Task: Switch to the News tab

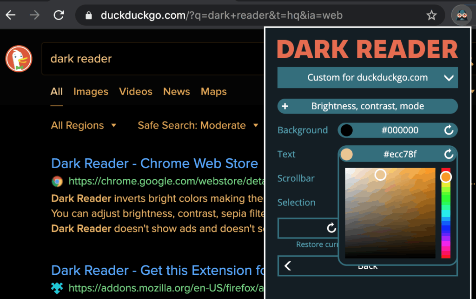Action: (176, 92)
